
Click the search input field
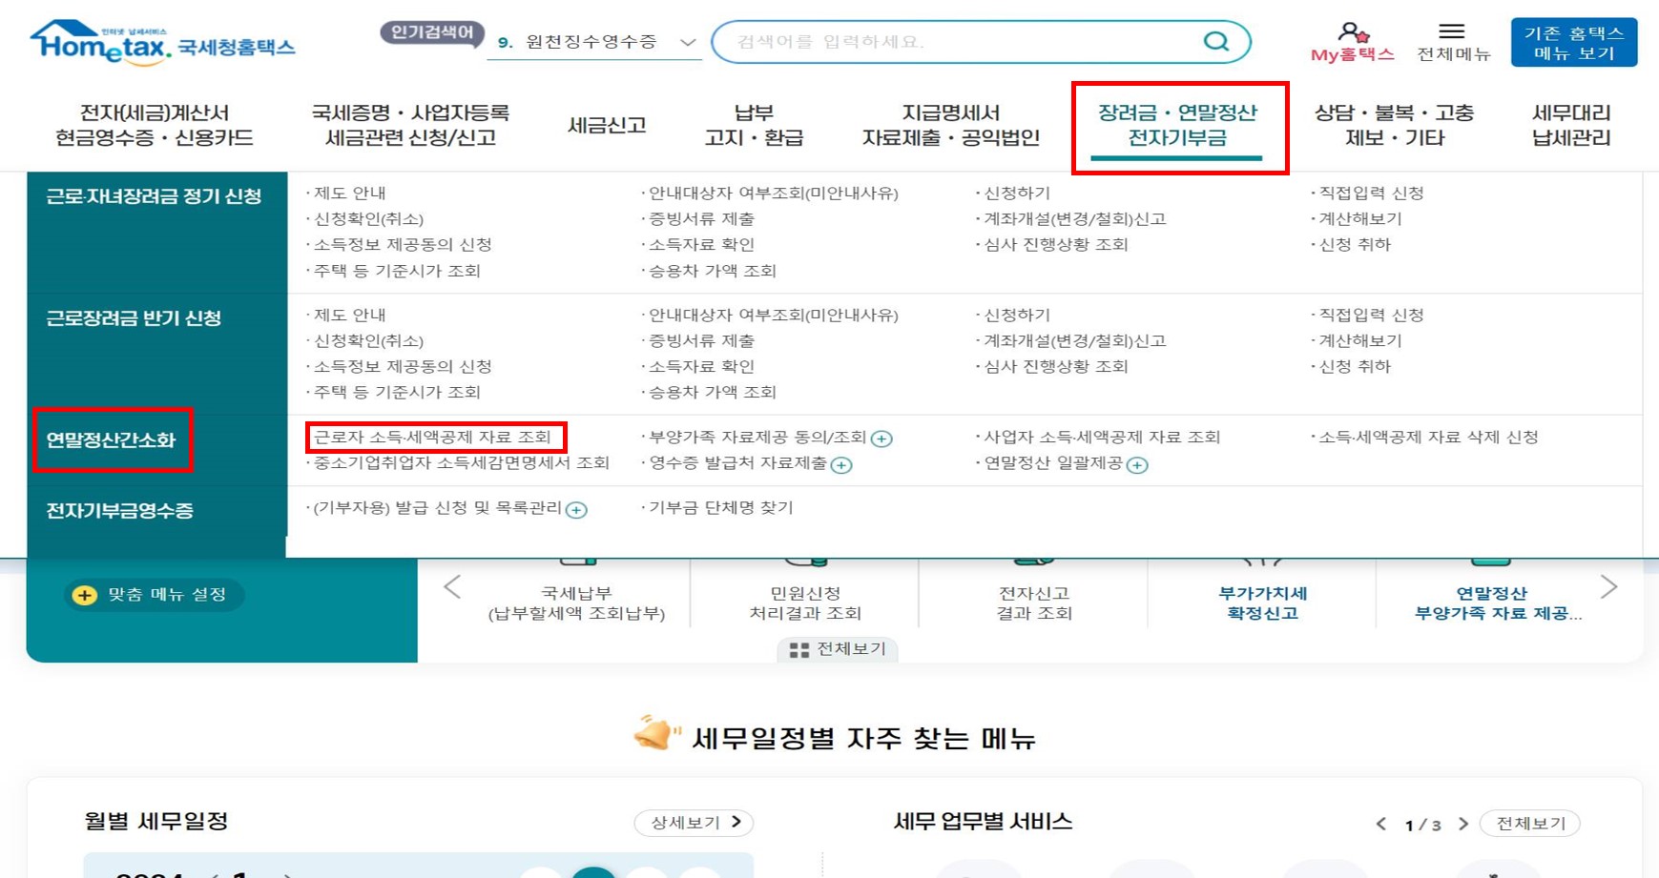954,42
